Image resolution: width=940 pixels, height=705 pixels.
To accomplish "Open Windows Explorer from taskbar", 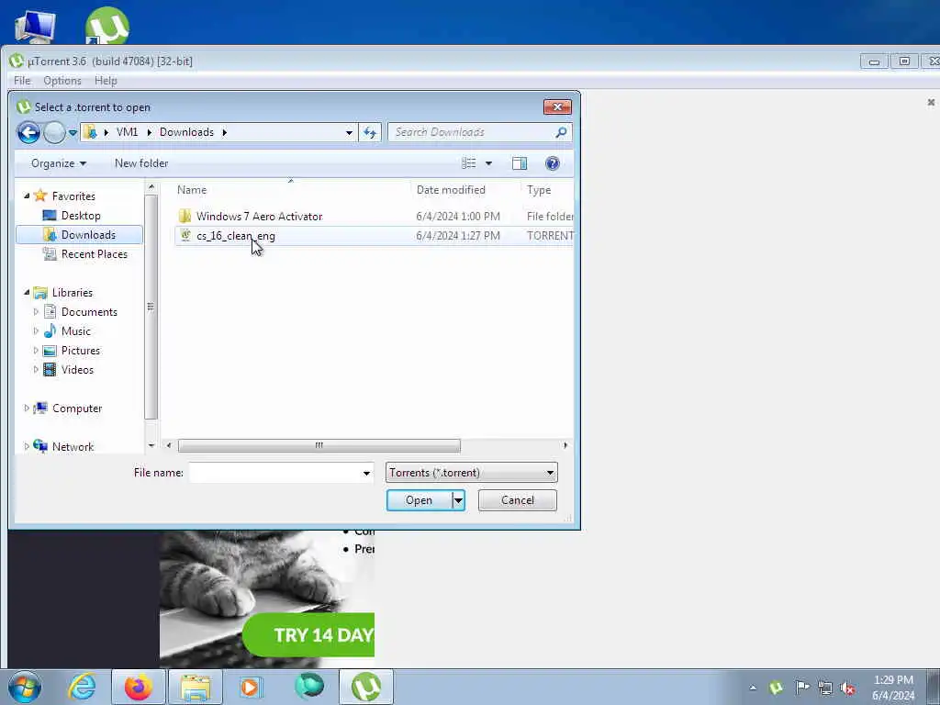I will coord(196,687).
